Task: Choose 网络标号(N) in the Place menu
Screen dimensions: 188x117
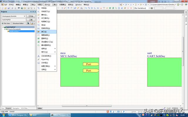Action: [x=47, y=28]
